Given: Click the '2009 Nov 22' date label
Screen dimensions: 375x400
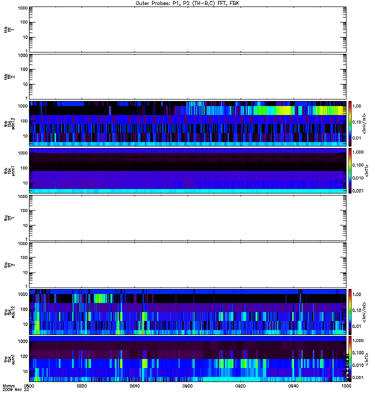Looking at the screenshot, I should point(16,390).
